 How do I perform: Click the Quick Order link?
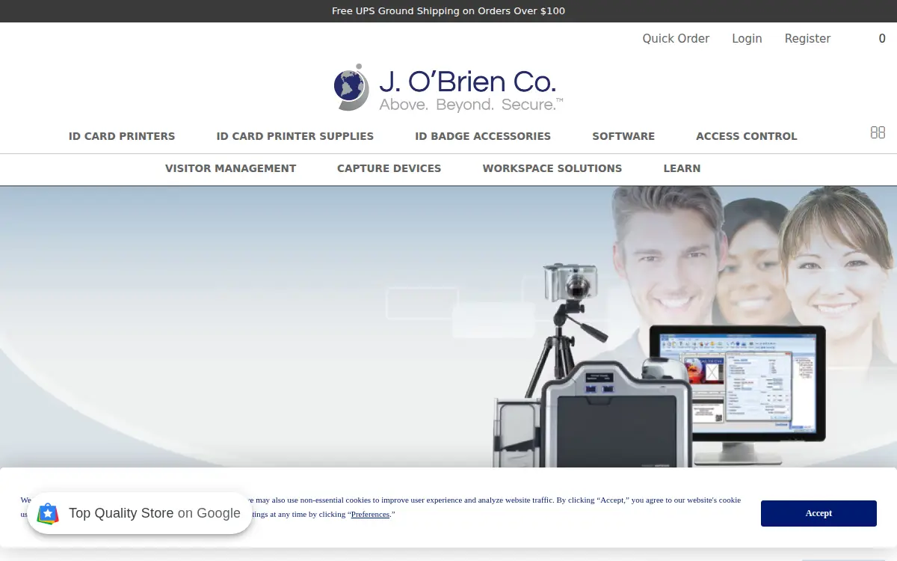point(676,39)
